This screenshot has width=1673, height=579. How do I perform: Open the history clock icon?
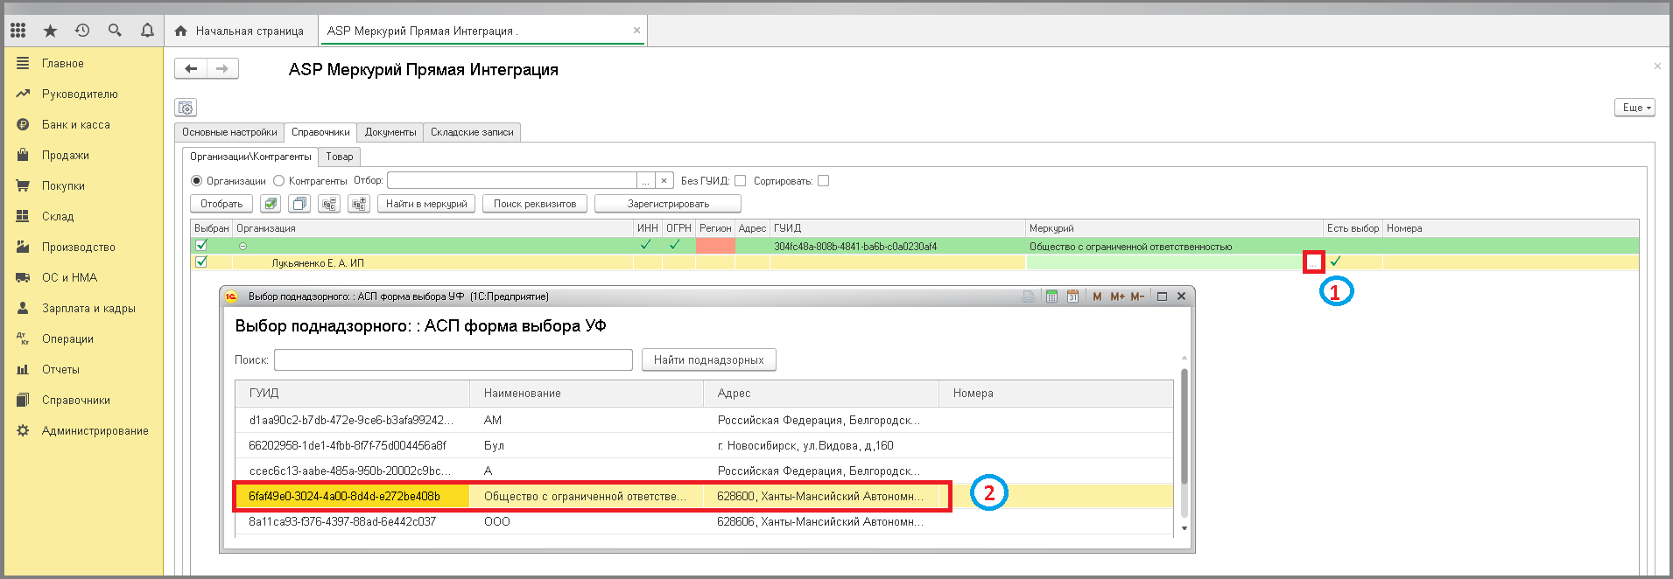pos(82,31)
